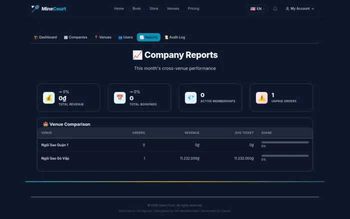Click the Total Revenue card
Screen dimensions: 350x219
point(68,98)
